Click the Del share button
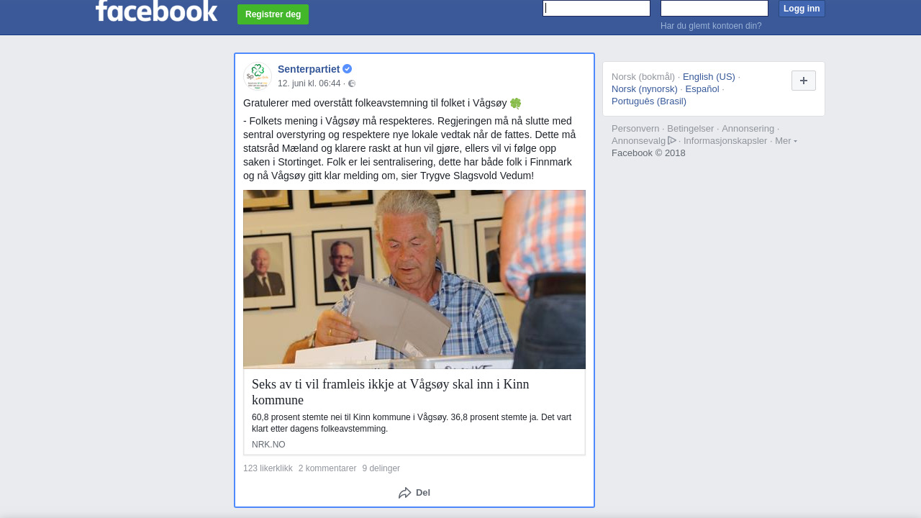The height and width of the screenshot is (518, 921). click(414, 493)
